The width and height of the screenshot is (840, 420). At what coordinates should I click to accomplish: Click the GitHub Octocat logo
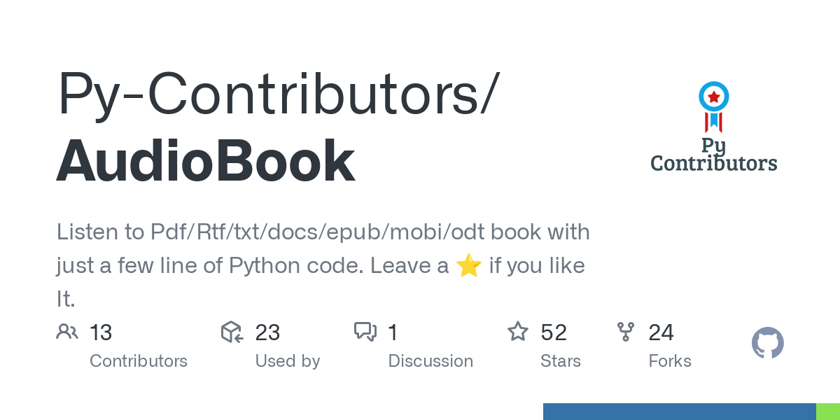[767, 344]
